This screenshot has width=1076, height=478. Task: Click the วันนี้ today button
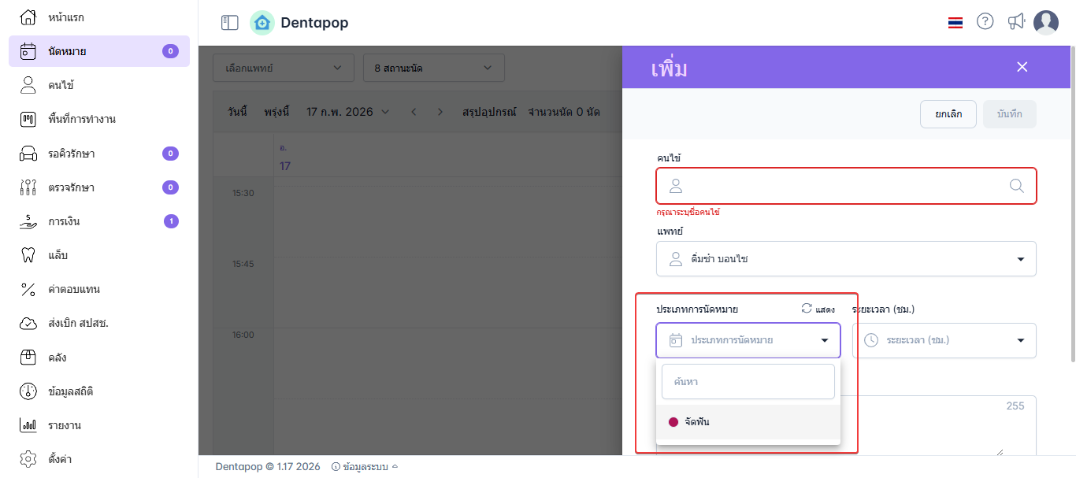[237, 112]
